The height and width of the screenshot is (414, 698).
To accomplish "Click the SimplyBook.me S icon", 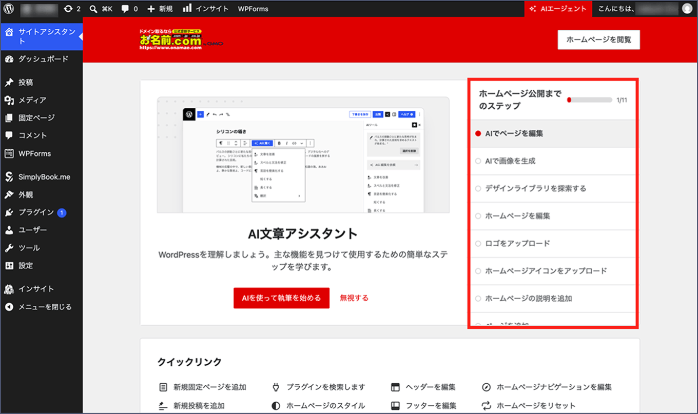I will pyautogui.click(x=9, y=177).
